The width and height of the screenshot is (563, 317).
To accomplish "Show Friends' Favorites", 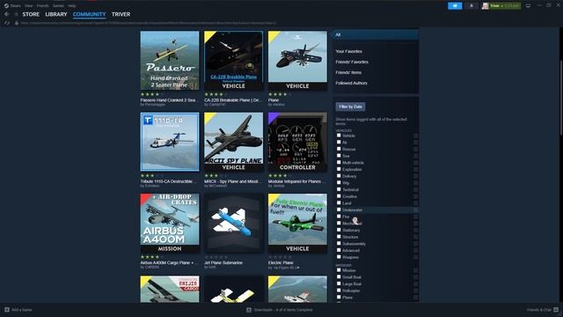I will 352,62.
